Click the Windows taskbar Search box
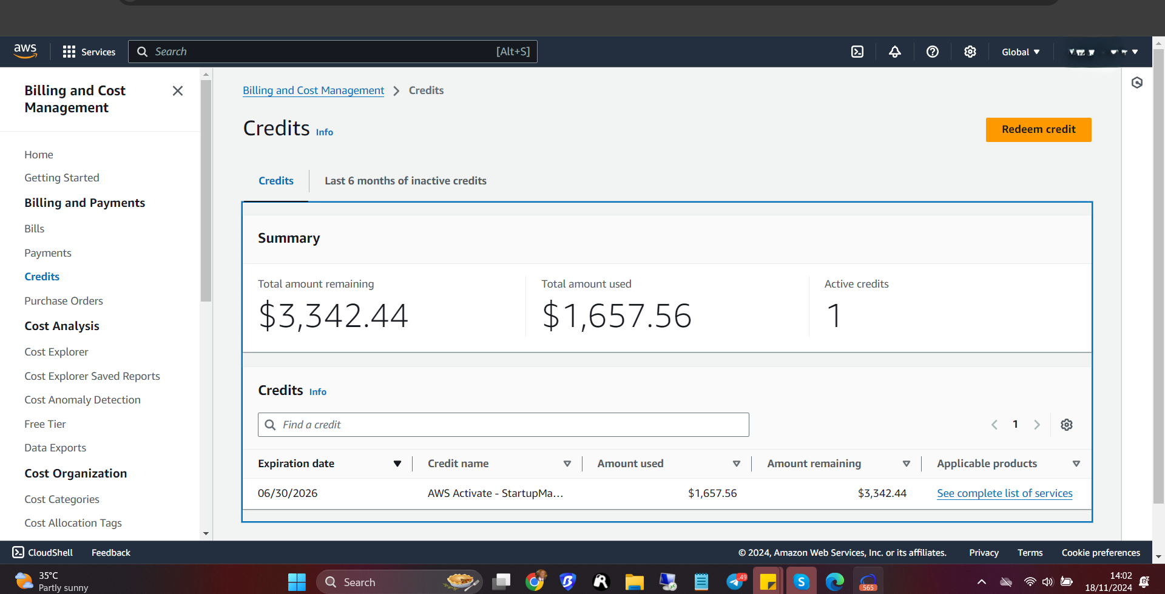The width and height of the screenshot is (1165, 594). (x=399, y=582)
